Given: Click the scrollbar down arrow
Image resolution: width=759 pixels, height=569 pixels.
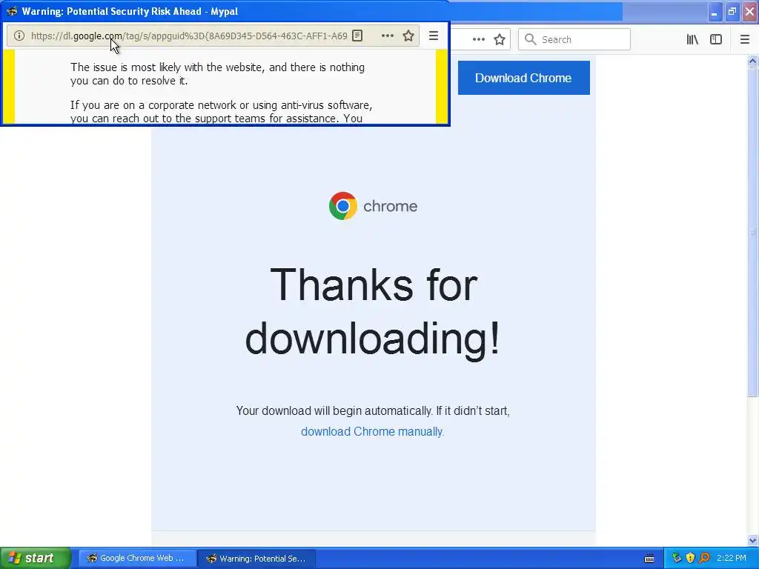Looking at the screenshot, I should [753, 540].
